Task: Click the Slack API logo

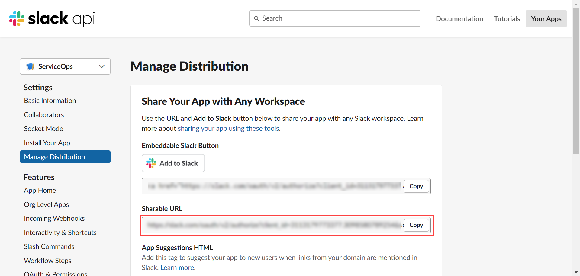Action: (52, 19)
